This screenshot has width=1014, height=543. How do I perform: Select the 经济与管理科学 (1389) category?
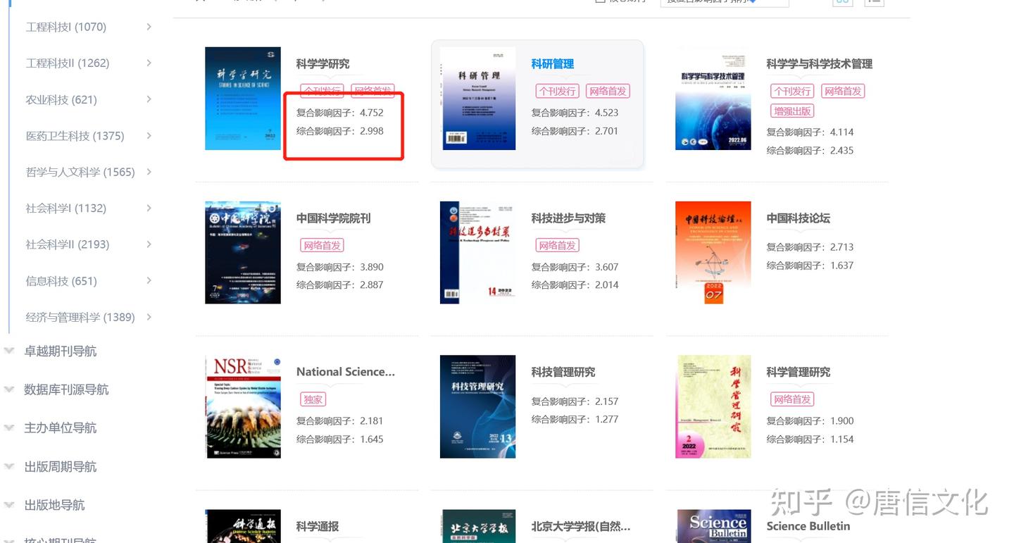(80, 317)
